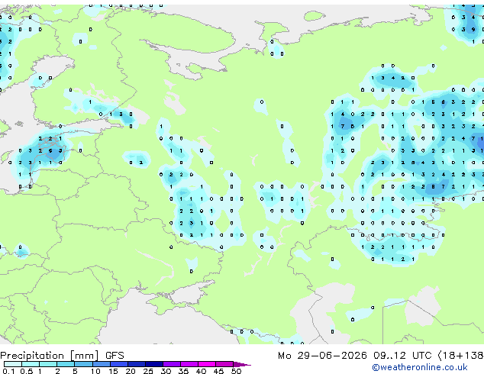
Task: Click the "0.5" legend scale label
Action: [27, 371]
